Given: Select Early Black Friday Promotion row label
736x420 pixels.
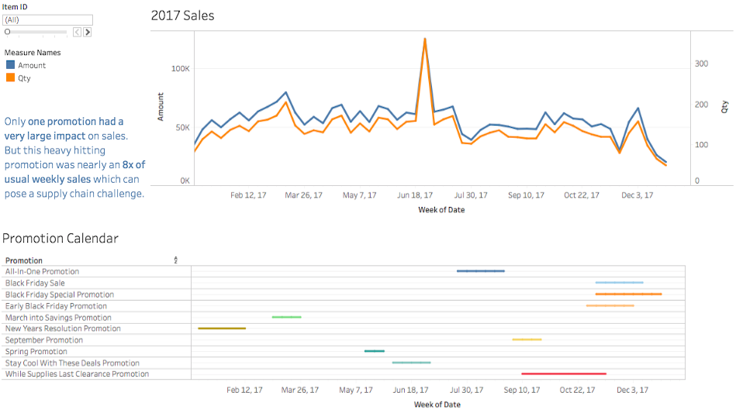Looking at the screenshot, I should click(x=56, y=306).
